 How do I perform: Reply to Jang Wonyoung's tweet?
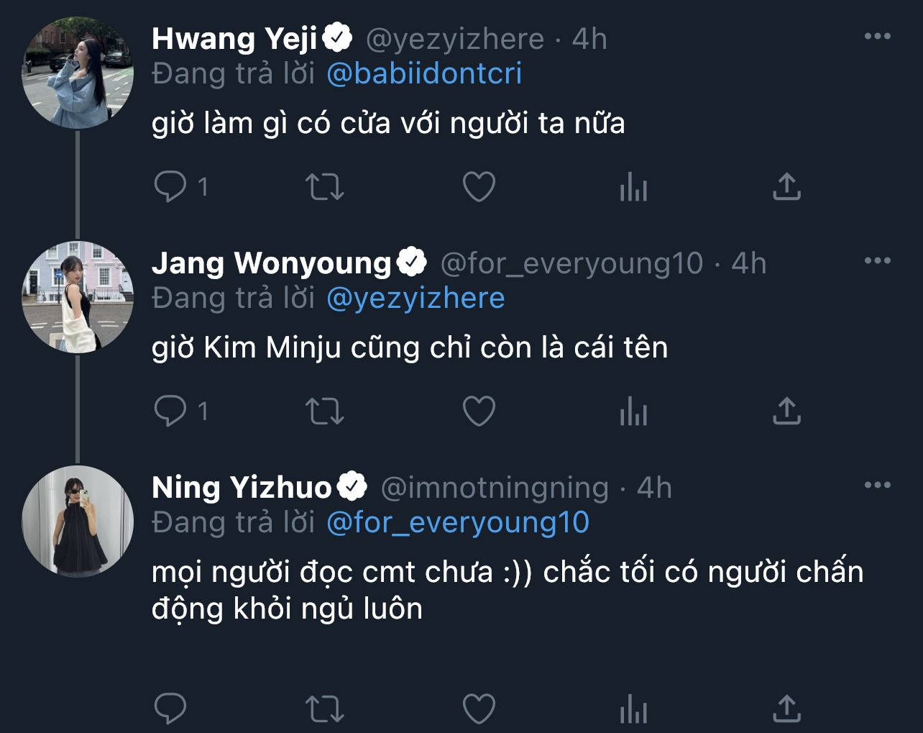point(170,411)
